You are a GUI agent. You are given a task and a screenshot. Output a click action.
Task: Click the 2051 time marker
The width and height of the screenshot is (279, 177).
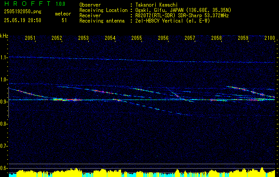(x=30, y=38)
